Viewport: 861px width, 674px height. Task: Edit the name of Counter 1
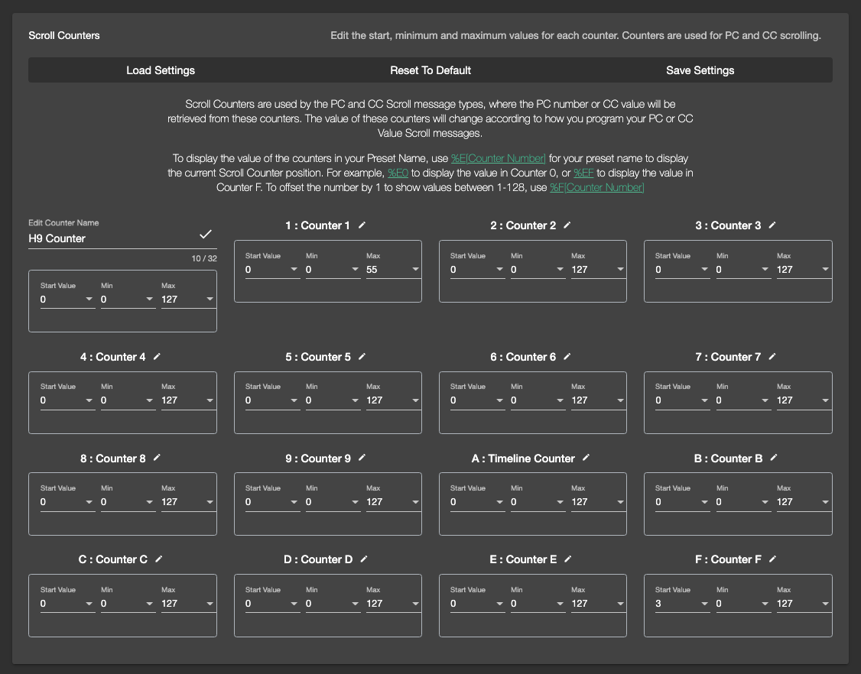point(362,225)
